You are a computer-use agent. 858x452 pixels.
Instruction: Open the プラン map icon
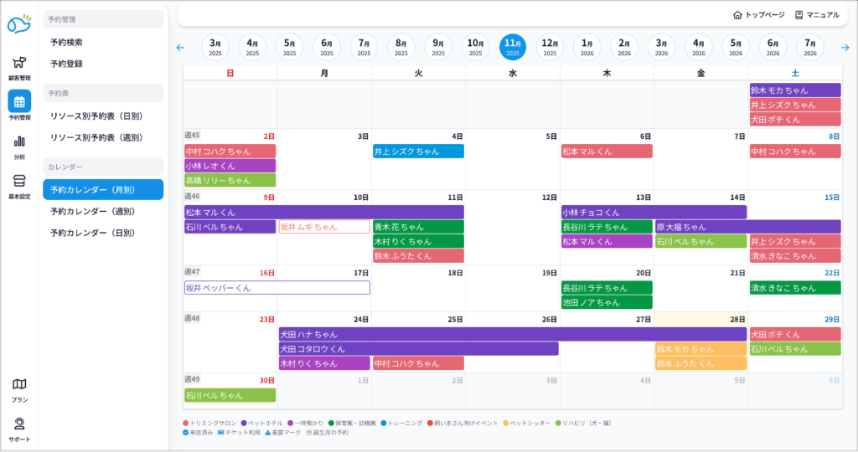point(19,384)
